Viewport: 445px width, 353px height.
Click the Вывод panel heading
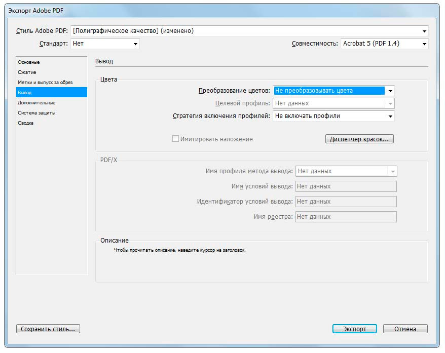click(104, 61)
